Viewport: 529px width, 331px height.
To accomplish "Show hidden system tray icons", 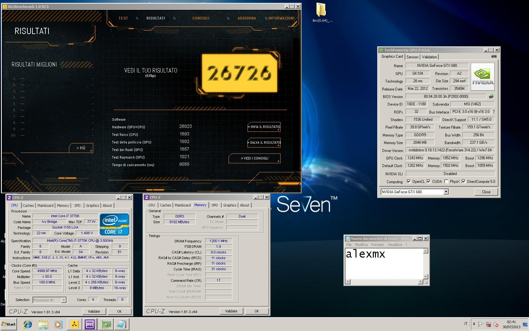I will [x=474, y=324].
